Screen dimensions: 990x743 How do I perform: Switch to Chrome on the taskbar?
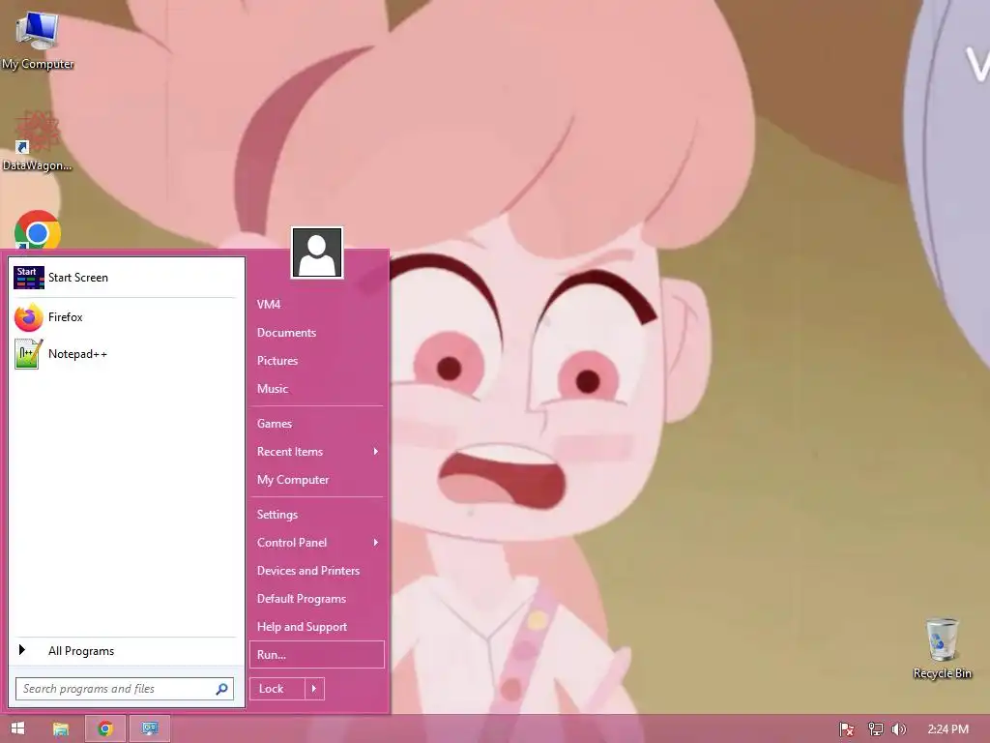[x=105, y=729]
